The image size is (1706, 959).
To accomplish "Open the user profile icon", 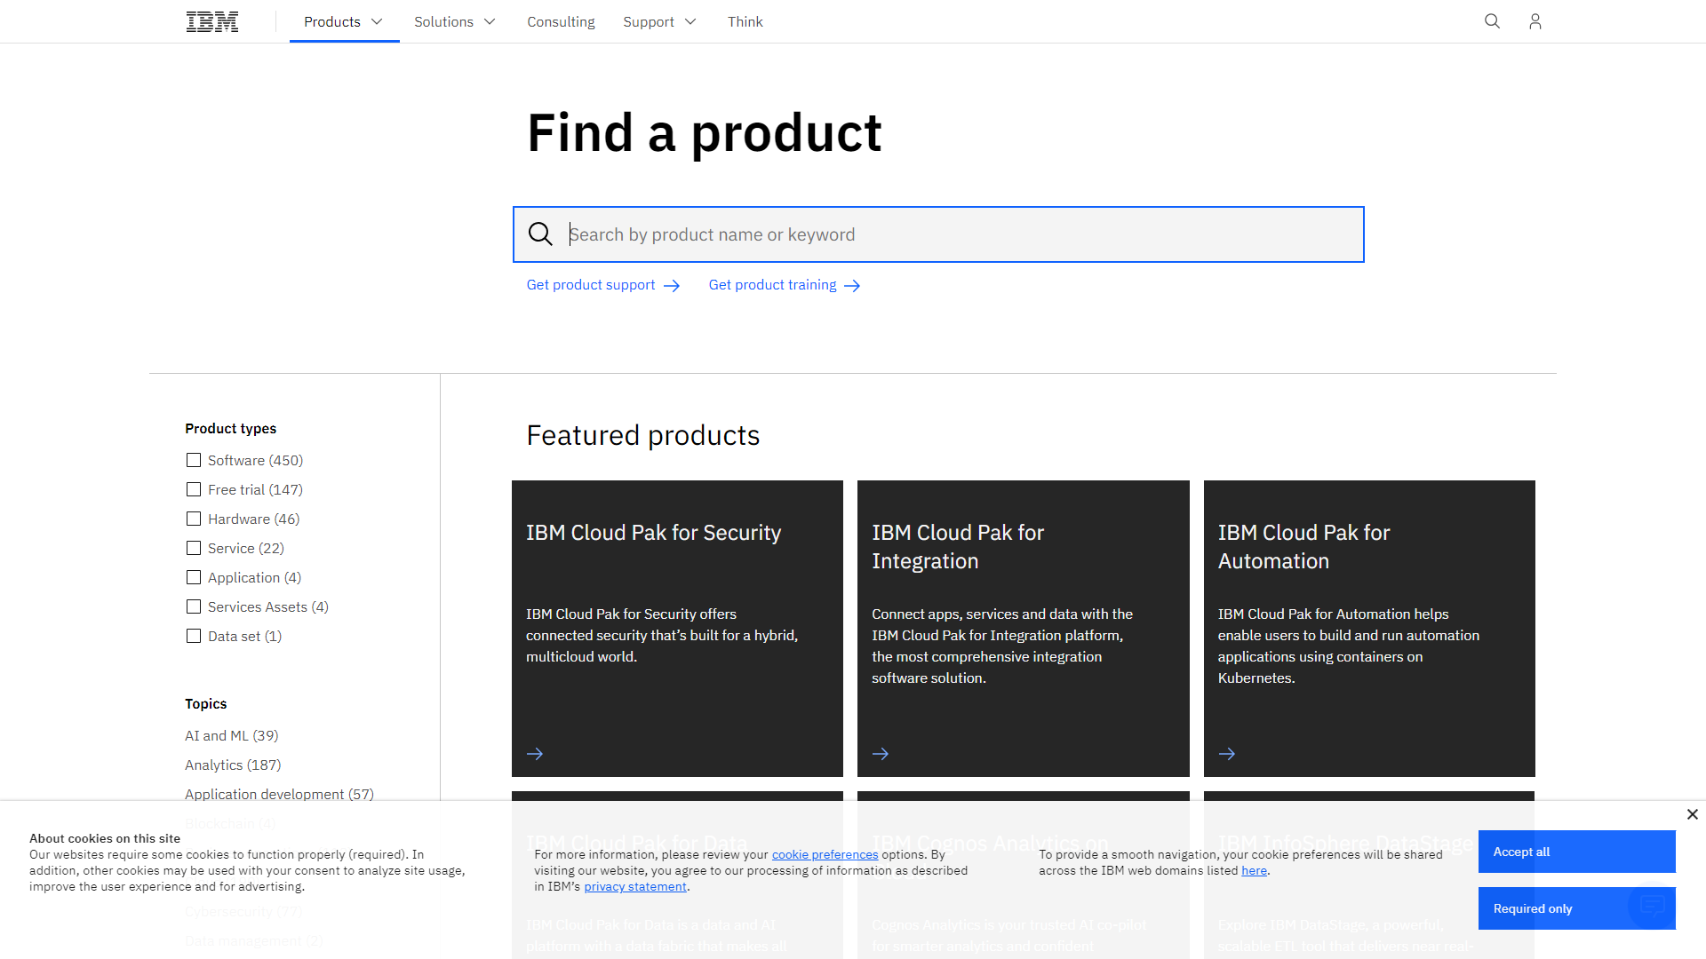I will (x=1535, y=21).
